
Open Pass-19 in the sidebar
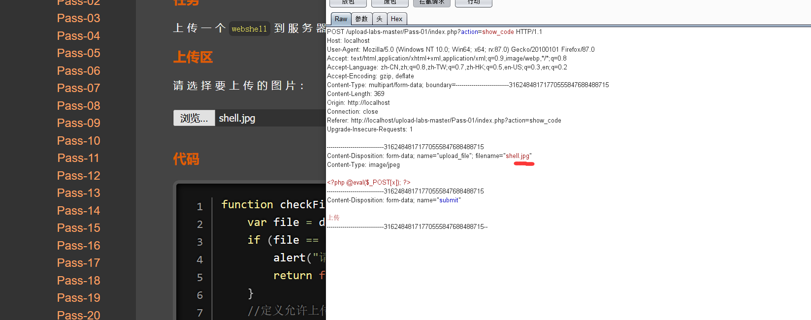coord(78,298)
